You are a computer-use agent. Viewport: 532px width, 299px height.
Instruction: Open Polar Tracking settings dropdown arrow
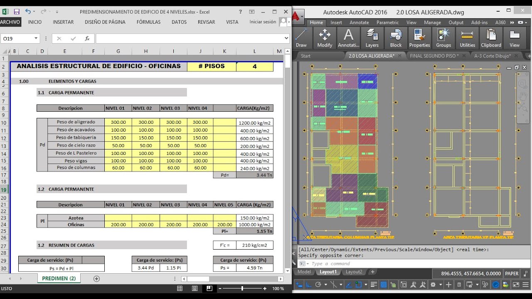pos(326,284)
